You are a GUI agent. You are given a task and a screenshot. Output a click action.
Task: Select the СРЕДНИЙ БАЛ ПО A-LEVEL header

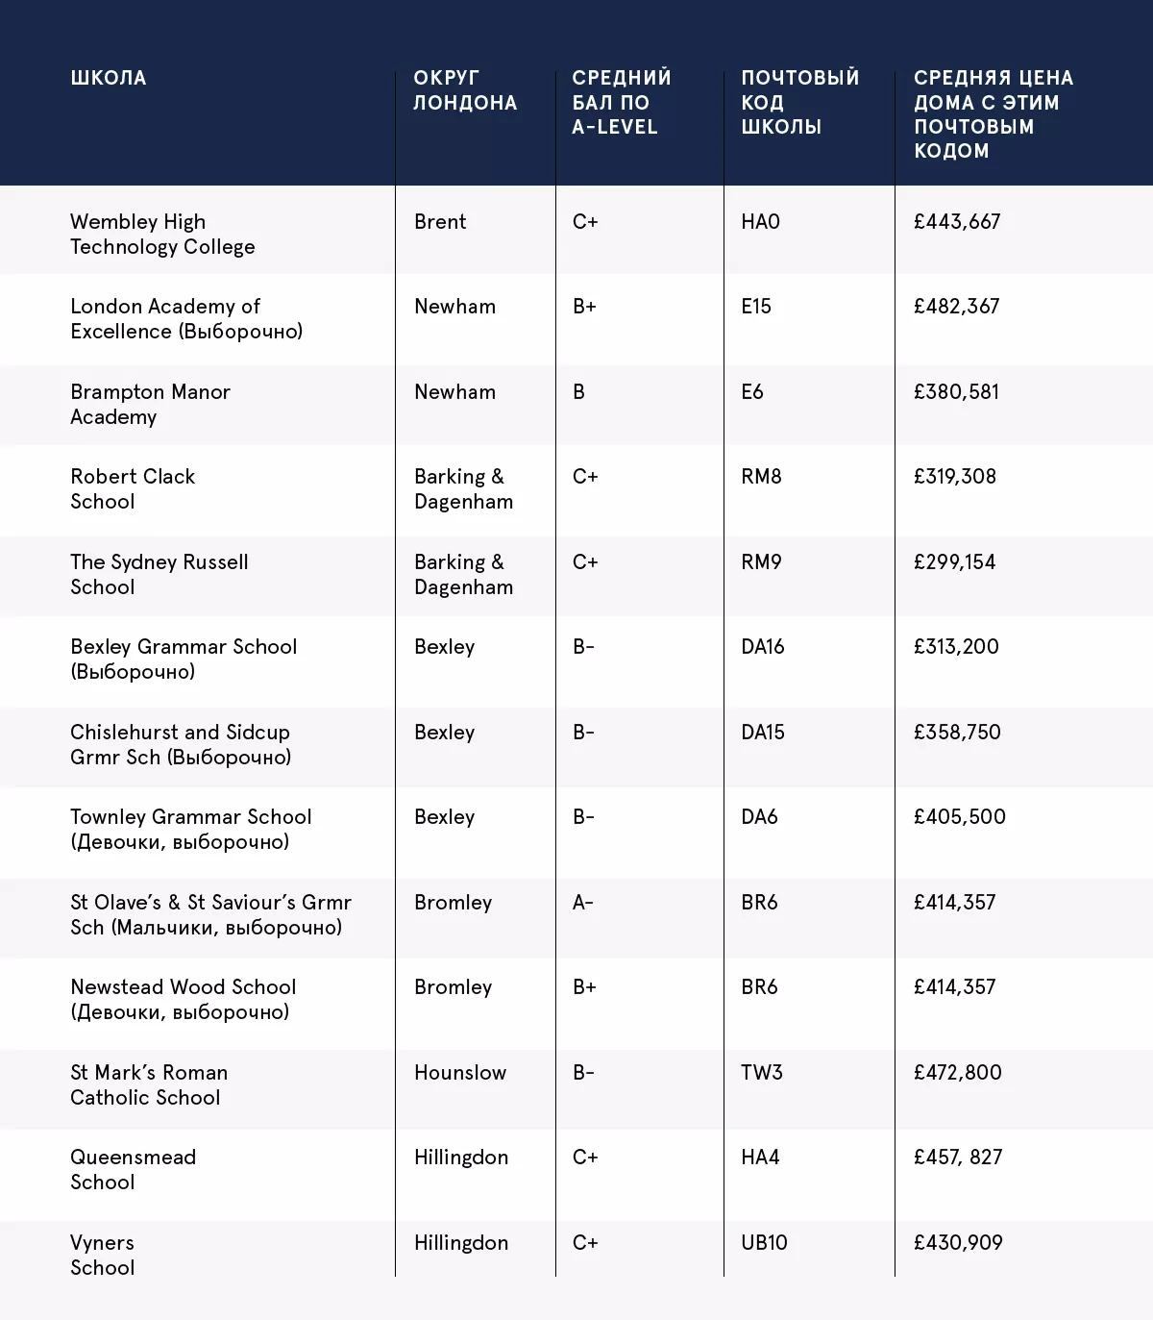[x=621, y=102]
